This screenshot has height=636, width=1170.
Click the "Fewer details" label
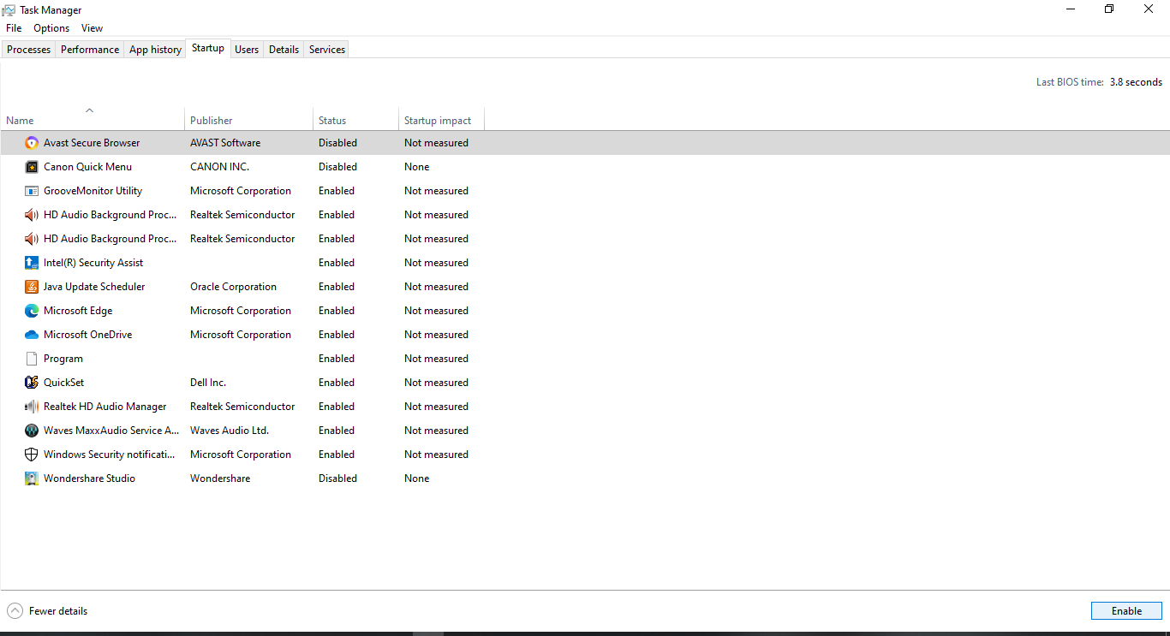[x=58, y=611]
